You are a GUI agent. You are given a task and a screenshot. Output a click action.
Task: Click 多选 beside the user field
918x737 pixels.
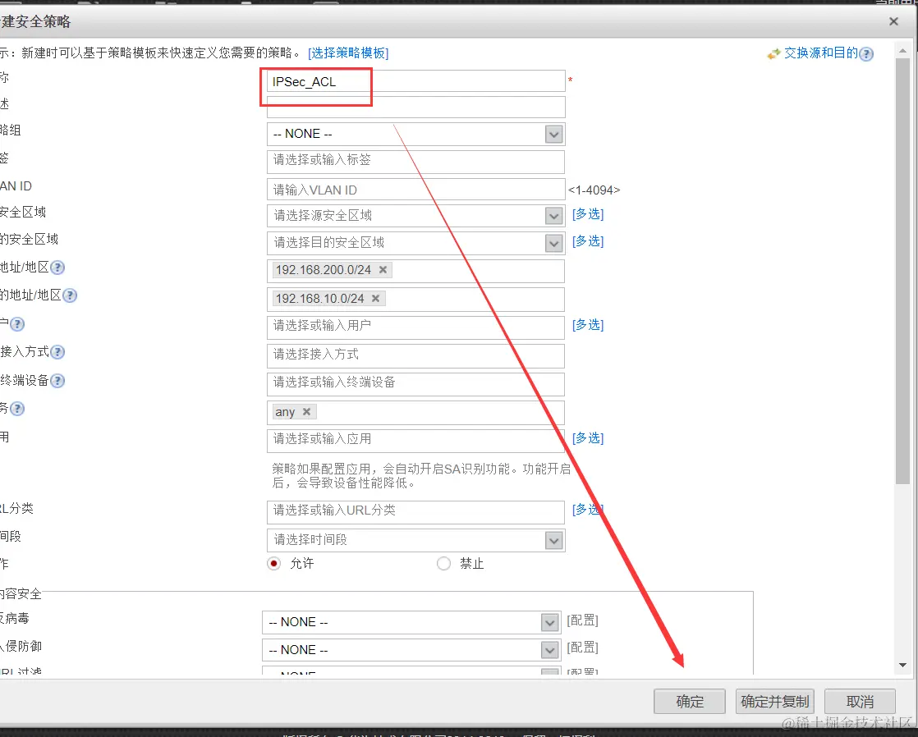[588, 325]
